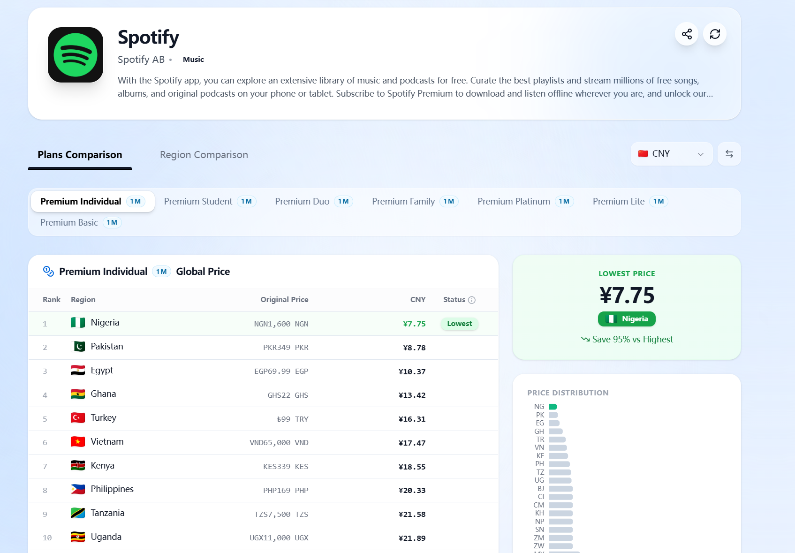Click the TR bar in price distribution

pyautogui.click(x=557, y=439)
